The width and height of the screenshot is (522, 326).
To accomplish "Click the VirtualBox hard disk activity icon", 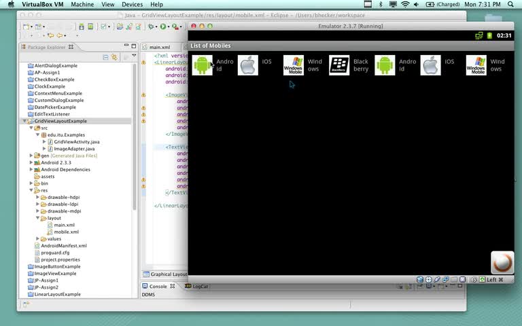I will [420, 279].
